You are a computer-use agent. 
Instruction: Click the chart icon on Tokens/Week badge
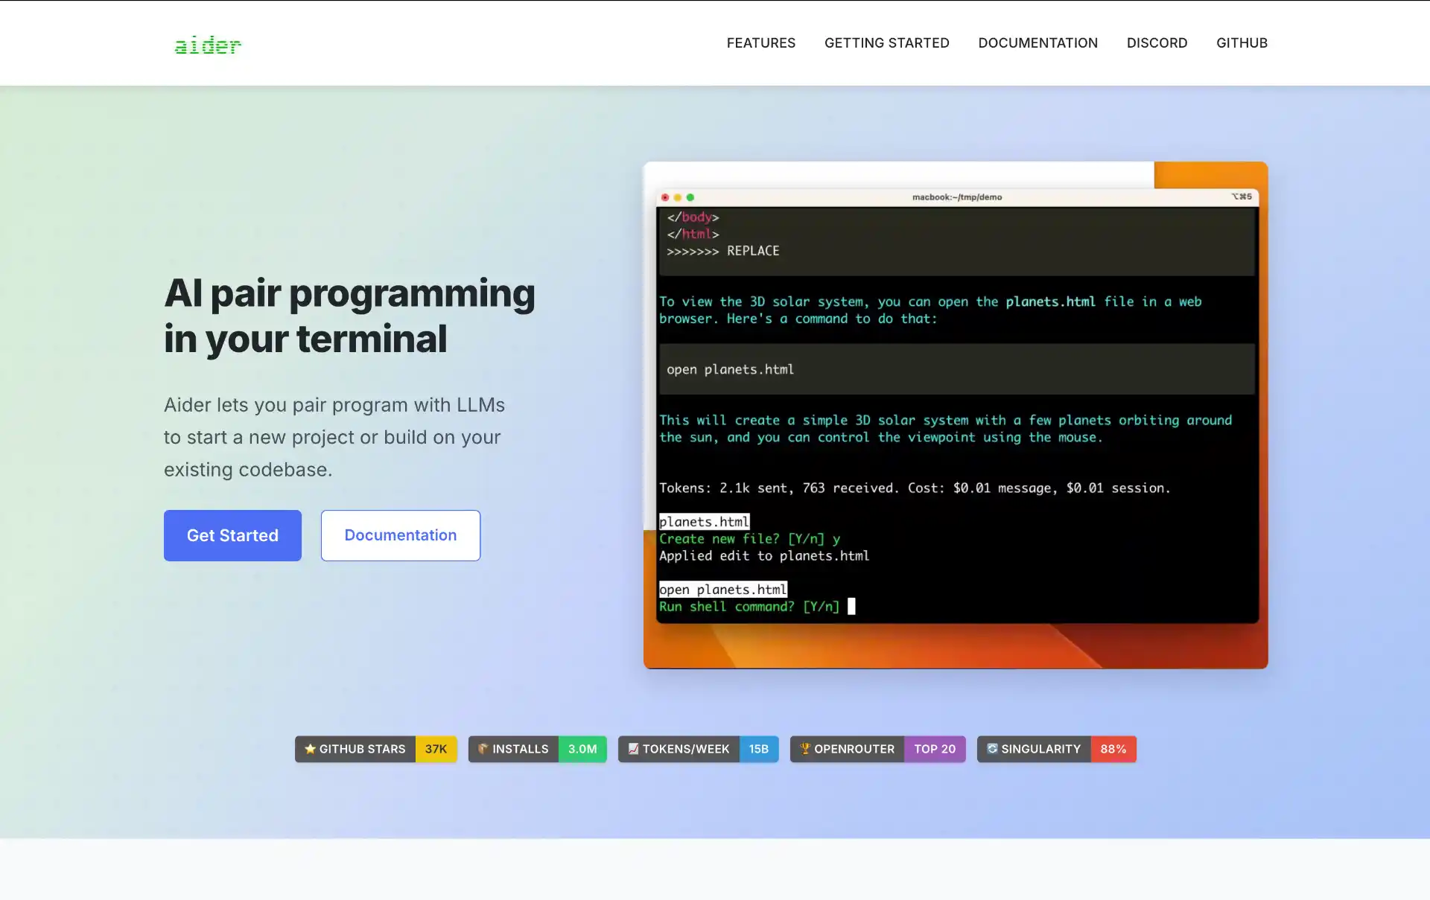(x=633, y=749)
